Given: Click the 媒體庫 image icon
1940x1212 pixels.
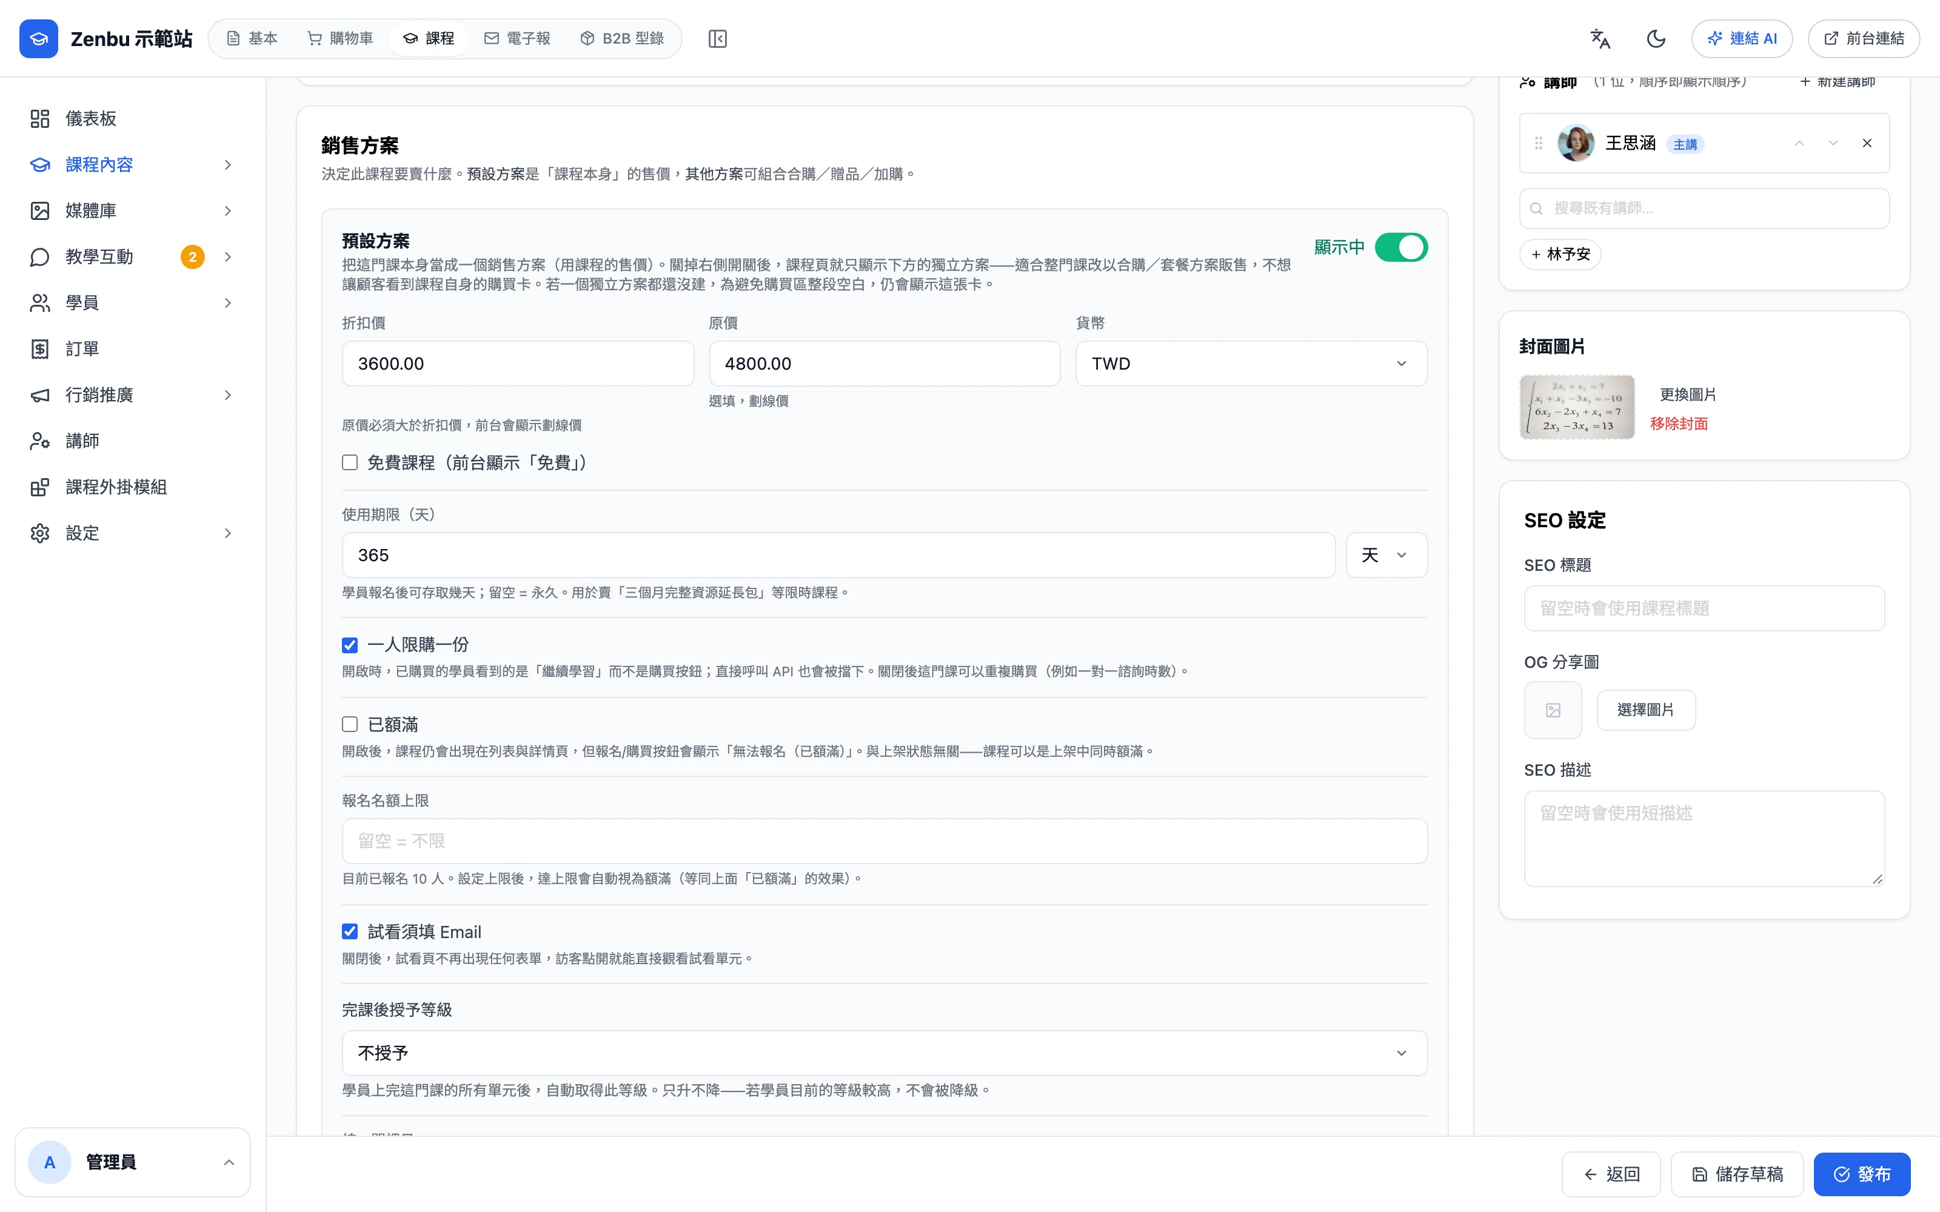Looking at the screenshot, I should pyautogui.click(x=40, y=211).
